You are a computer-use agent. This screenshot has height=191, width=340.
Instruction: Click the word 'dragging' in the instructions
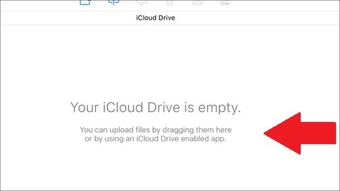pyautogui.click(x=184, y=130)
